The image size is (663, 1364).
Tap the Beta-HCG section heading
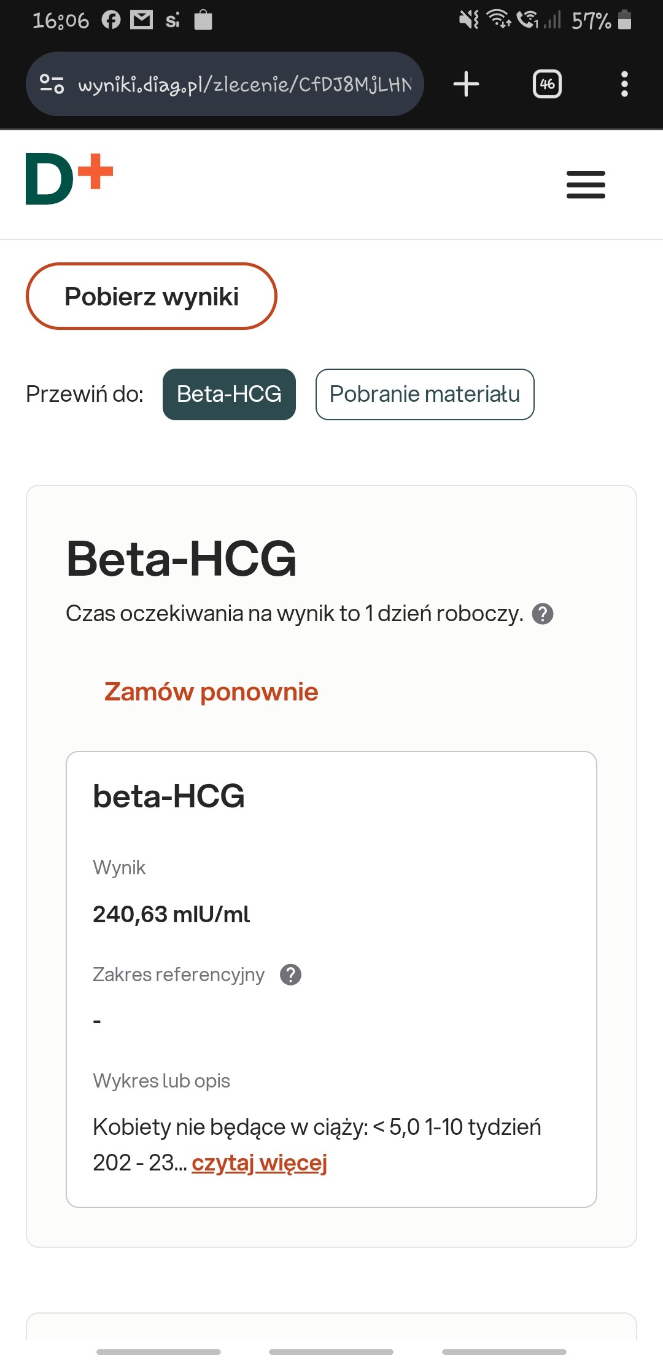[x=181, y=559]
